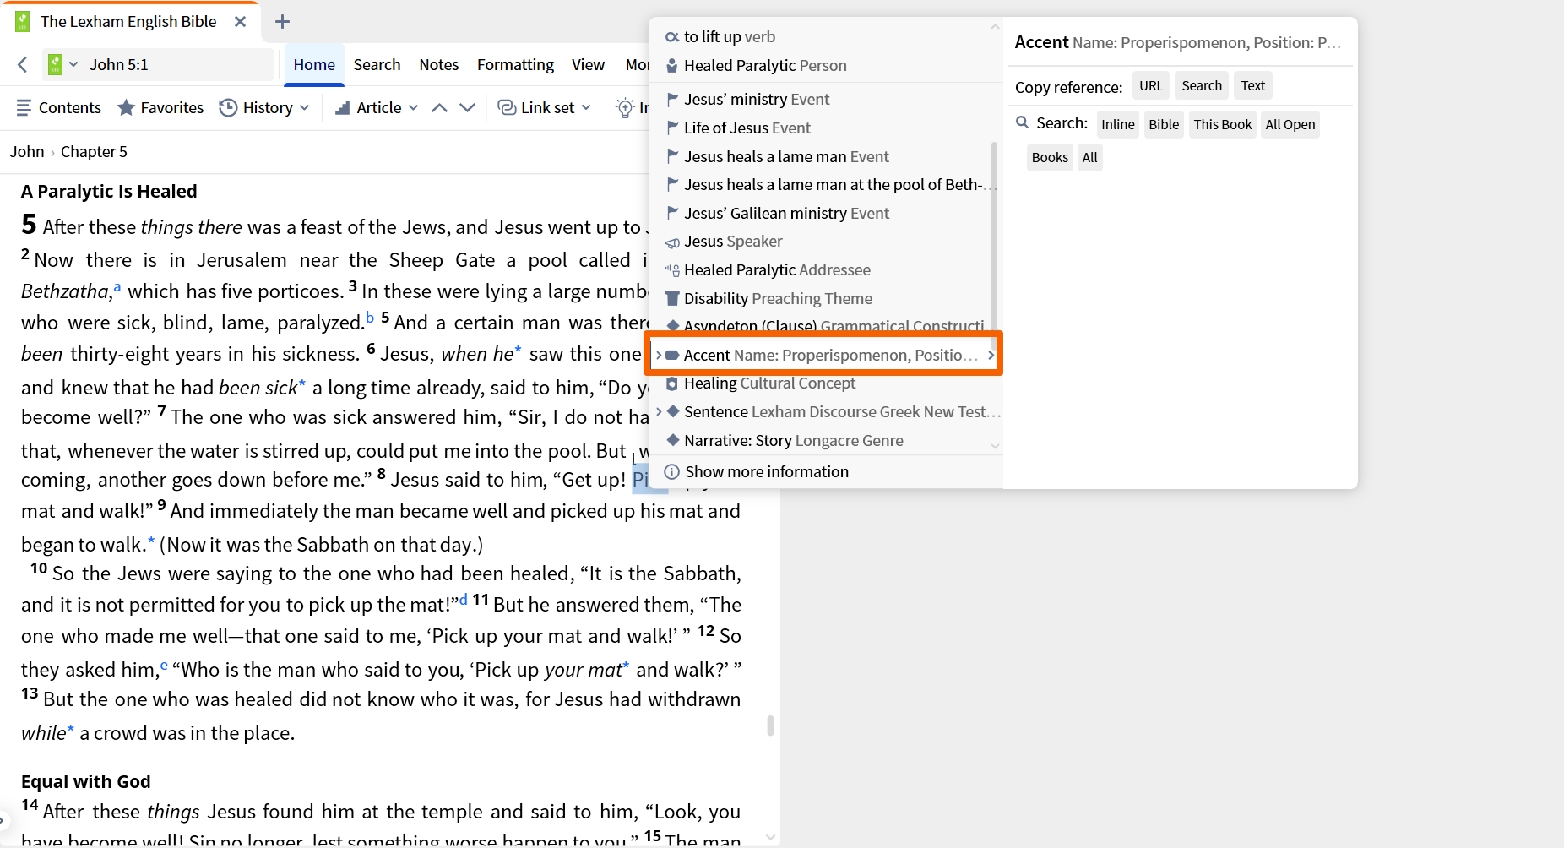Click the Bible search scope button

click(x=1163, y=124)
